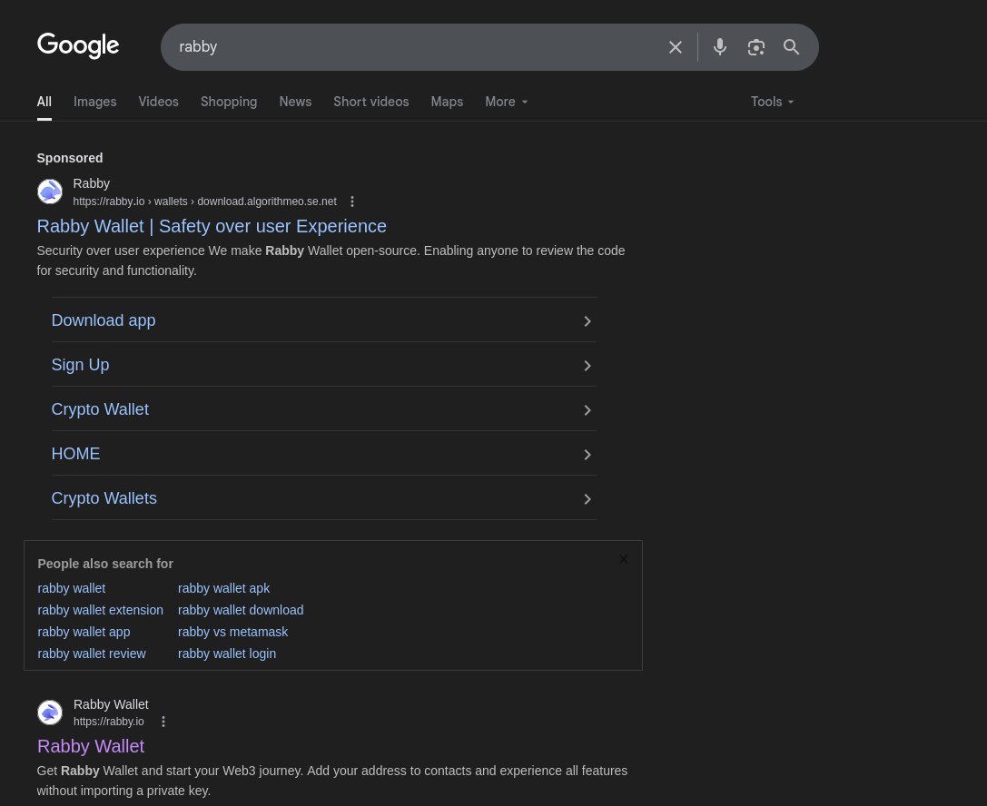Click chevron on the Crypto Wallet row
This screenshot has height=806, width=987.
point(587,410)
